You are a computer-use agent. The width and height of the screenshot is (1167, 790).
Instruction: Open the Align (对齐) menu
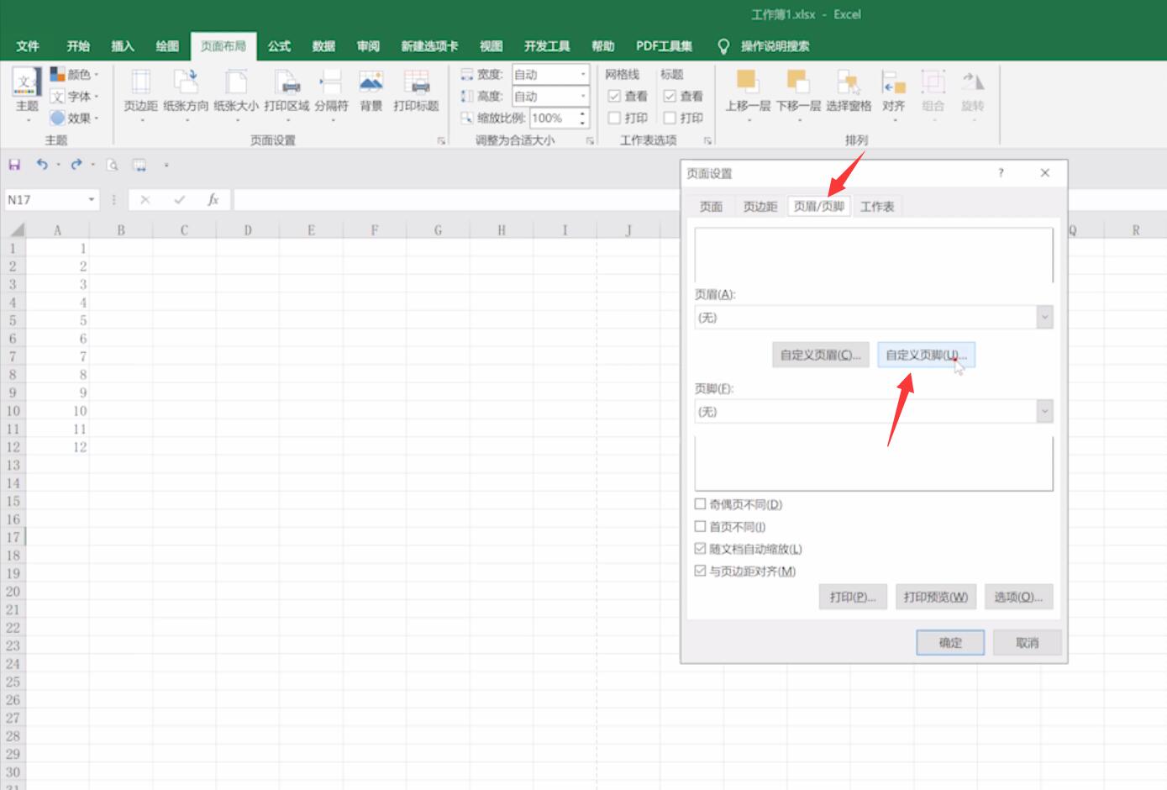(893, 94)
